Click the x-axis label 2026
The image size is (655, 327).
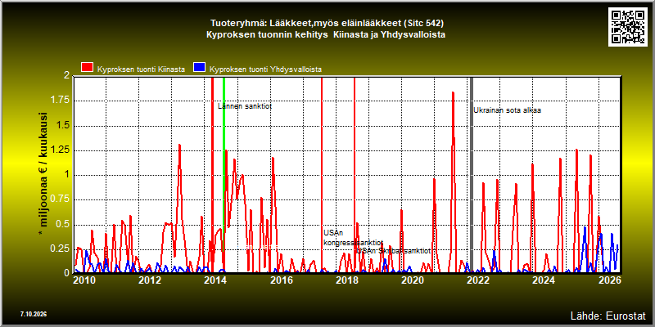pyautogui.click(x=611, y=280)
